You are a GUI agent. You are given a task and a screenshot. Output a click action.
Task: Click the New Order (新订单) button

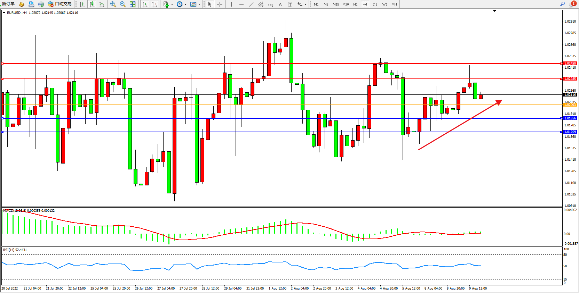tap(8, 4)
